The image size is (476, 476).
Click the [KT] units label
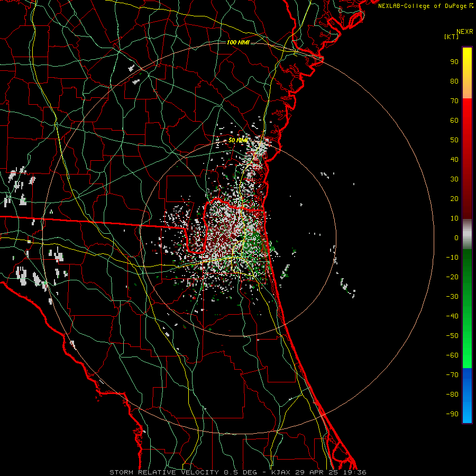pos(452,36)
